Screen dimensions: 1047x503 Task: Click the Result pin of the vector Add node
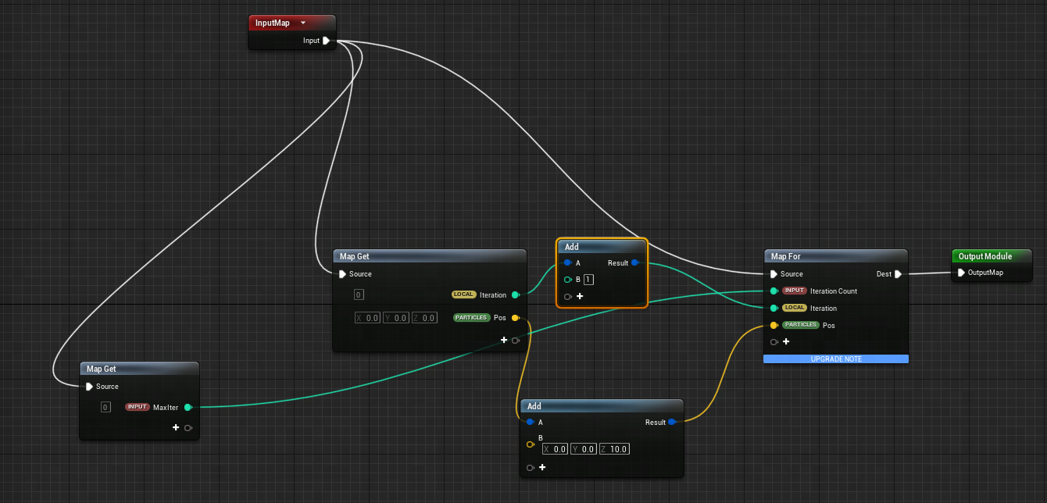coord(672,423)
